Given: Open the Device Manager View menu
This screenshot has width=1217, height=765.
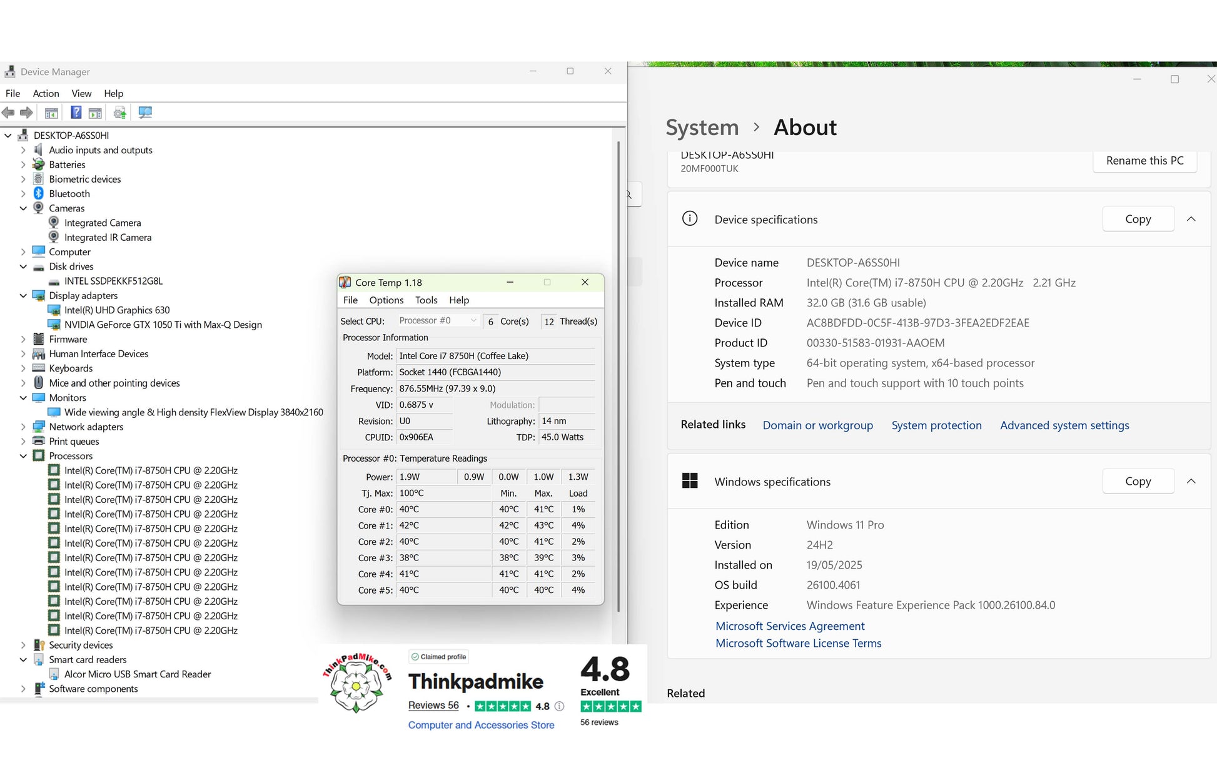Looking at the screenshot, I should click(x=81, y=93).
